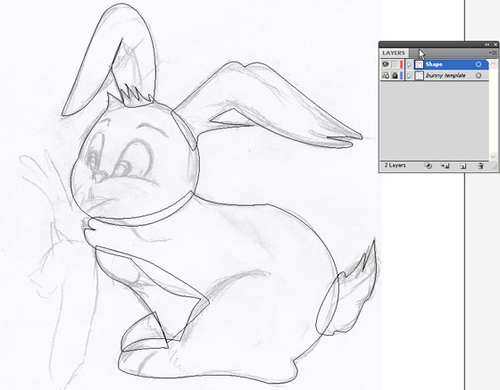Click the Layers panel scroll up arrow
Viewport: 500px width, 390px height.
coord(493,63)
